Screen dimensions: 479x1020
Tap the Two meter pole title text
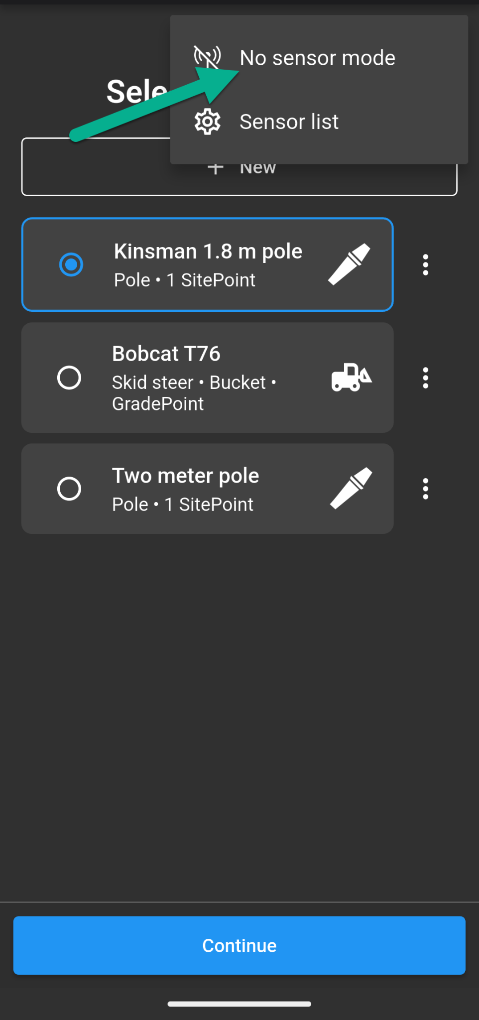click(186, 476)
